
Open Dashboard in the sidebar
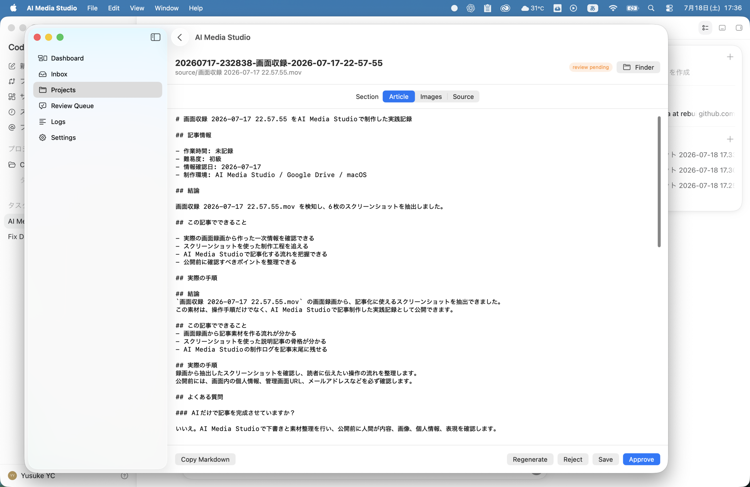[x=98, y=58]
